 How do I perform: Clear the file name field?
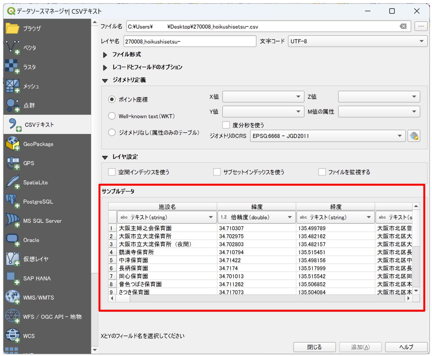pyautogui.click(x=403, y=26)
